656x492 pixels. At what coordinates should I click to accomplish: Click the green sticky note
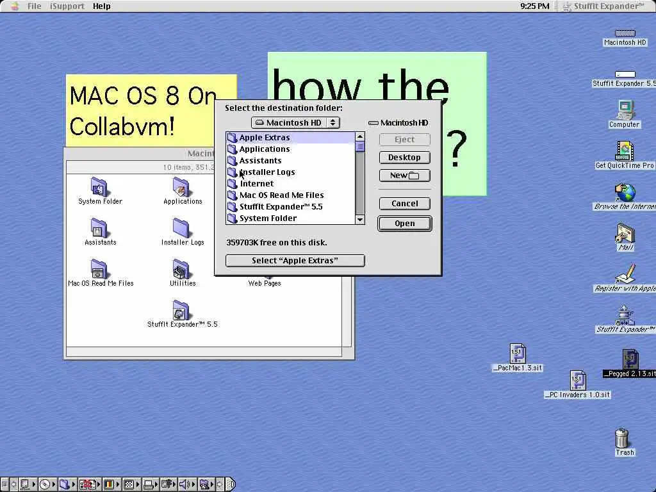(x=464, y=126)
